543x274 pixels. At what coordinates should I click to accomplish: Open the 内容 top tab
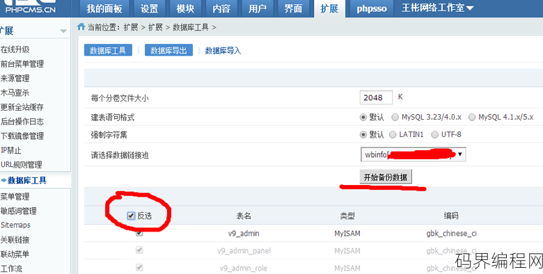pyautogui.click(x=221, y=8)
